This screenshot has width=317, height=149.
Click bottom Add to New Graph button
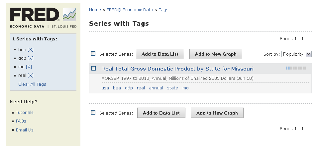tap(217, 113)
